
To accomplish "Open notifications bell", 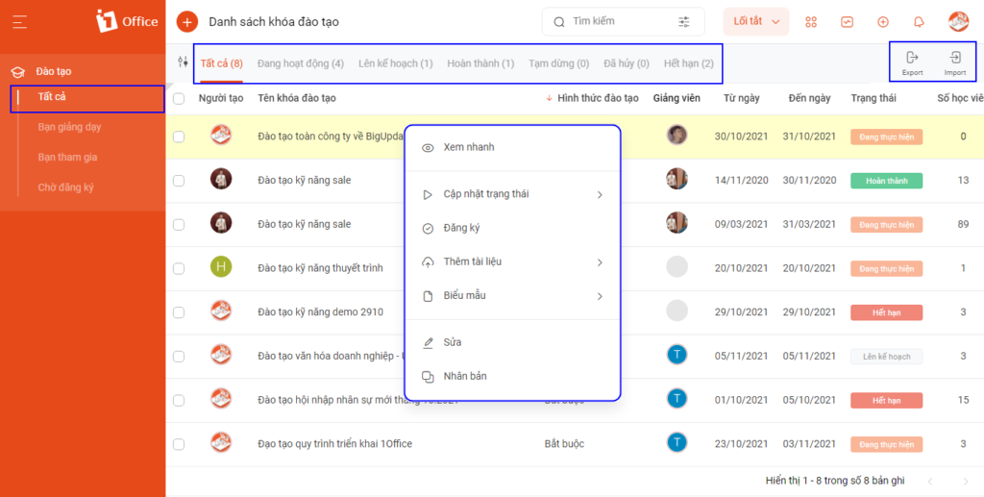I will tap(919, 22).
